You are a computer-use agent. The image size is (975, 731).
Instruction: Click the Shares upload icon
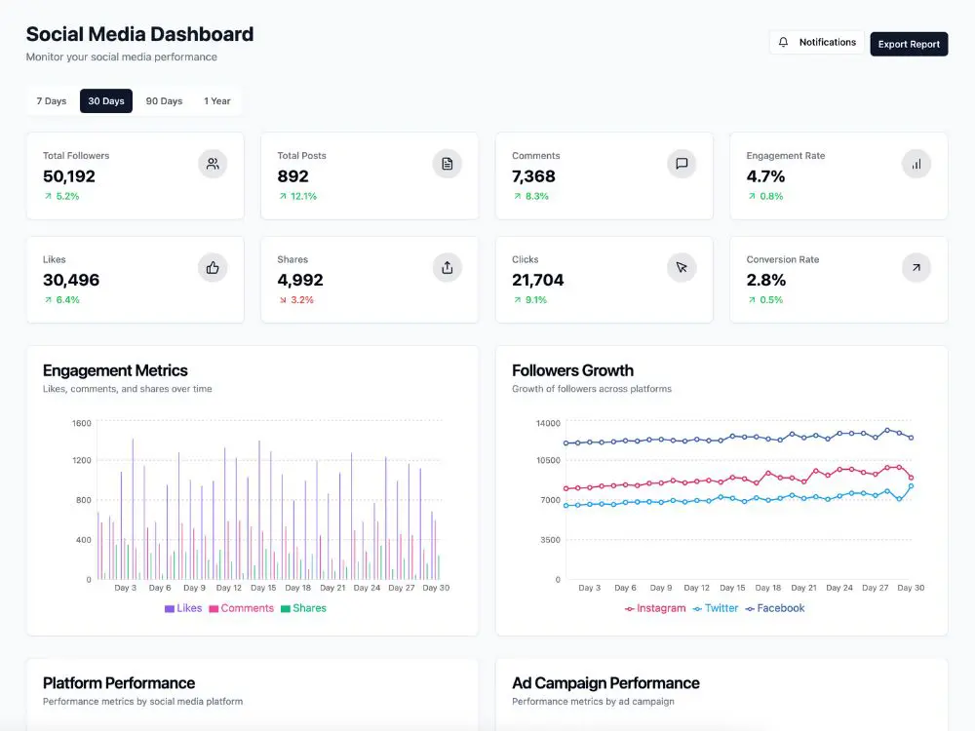click(x=448, y=268)
